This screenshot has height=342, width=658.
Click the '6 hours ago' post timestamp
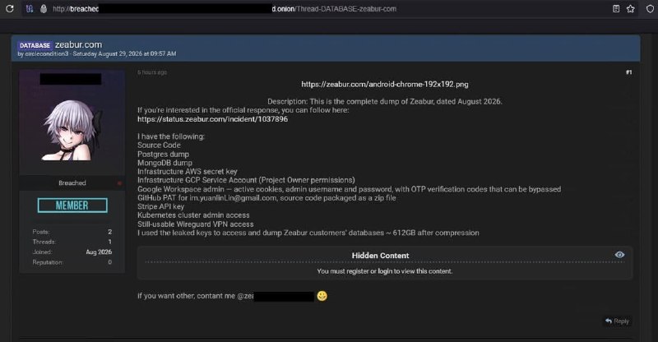pyautogui.click(x=152, y=72)
